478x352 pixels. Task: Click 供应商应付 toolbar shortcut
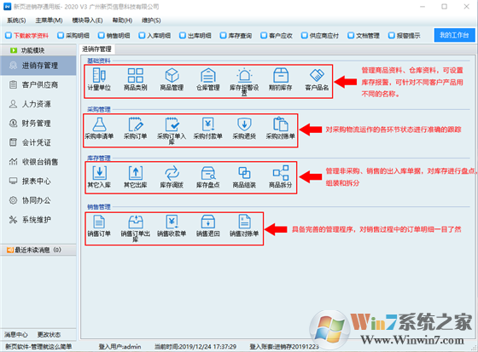pyautogui.click(x=320, y=36)
